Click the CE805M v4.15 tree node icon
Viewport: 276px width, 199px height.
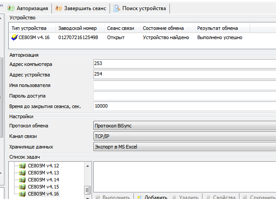[22, 187]
